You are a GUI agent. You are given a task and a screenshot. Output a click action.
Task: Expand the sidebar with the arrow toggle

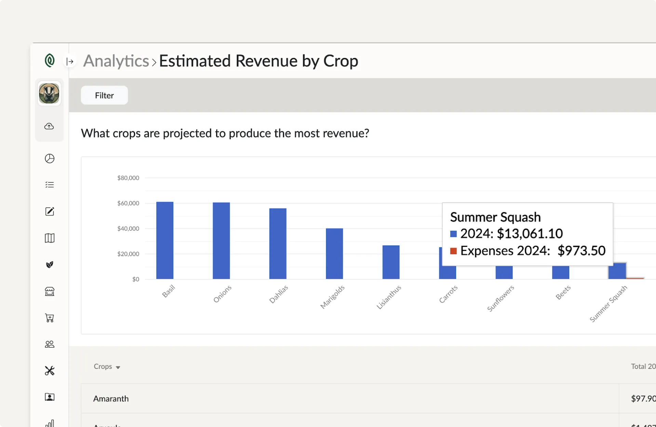pyautogui.click(x=70, y=61)
